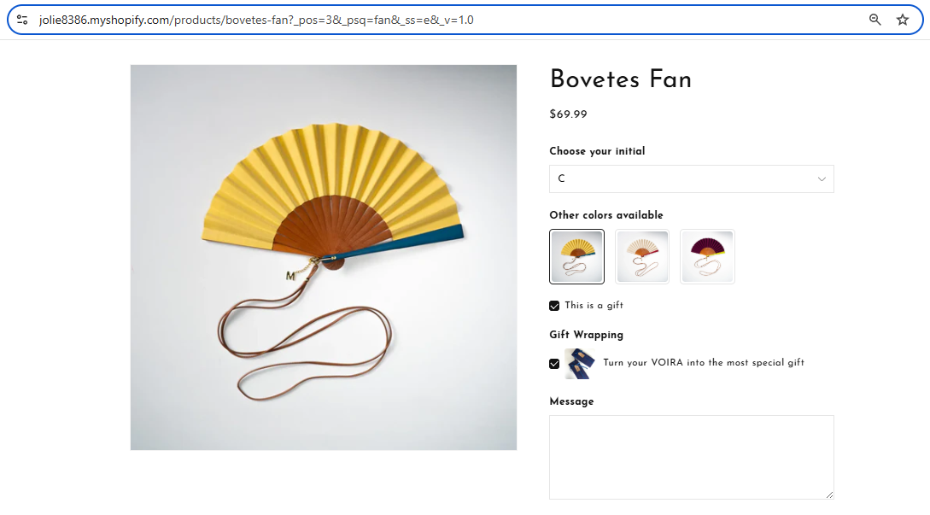Uncheck the "This is a gift" checkbox
Viewport: 930px width, 515px height.
pos(554,306)
